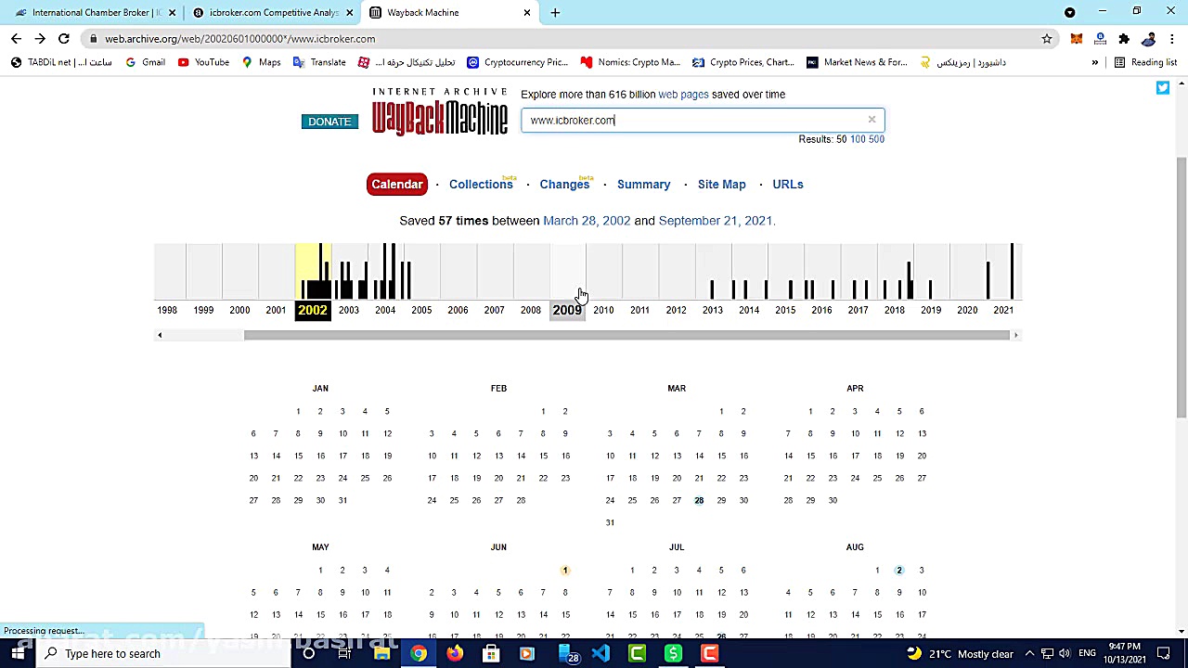The height and width of the screenshot is (668, 1188).
Task: Set results to 500
Action: tap(876, 139)
